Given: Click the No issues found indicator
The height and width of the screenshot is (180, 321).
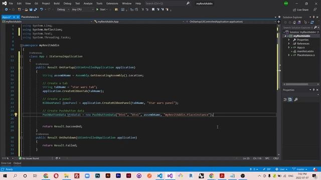Looking at the screenshot, I should (29, 158).
